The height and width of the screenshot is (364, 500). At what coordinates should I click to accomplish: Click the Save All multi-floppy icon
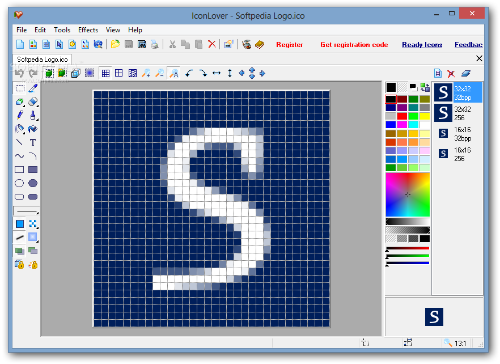click(x=142, y=44)
